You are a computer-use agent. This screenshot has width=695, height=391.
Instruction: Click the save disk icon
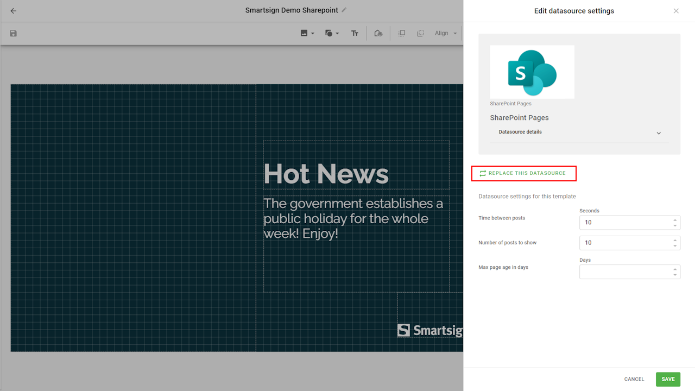(x=14, y=33)
